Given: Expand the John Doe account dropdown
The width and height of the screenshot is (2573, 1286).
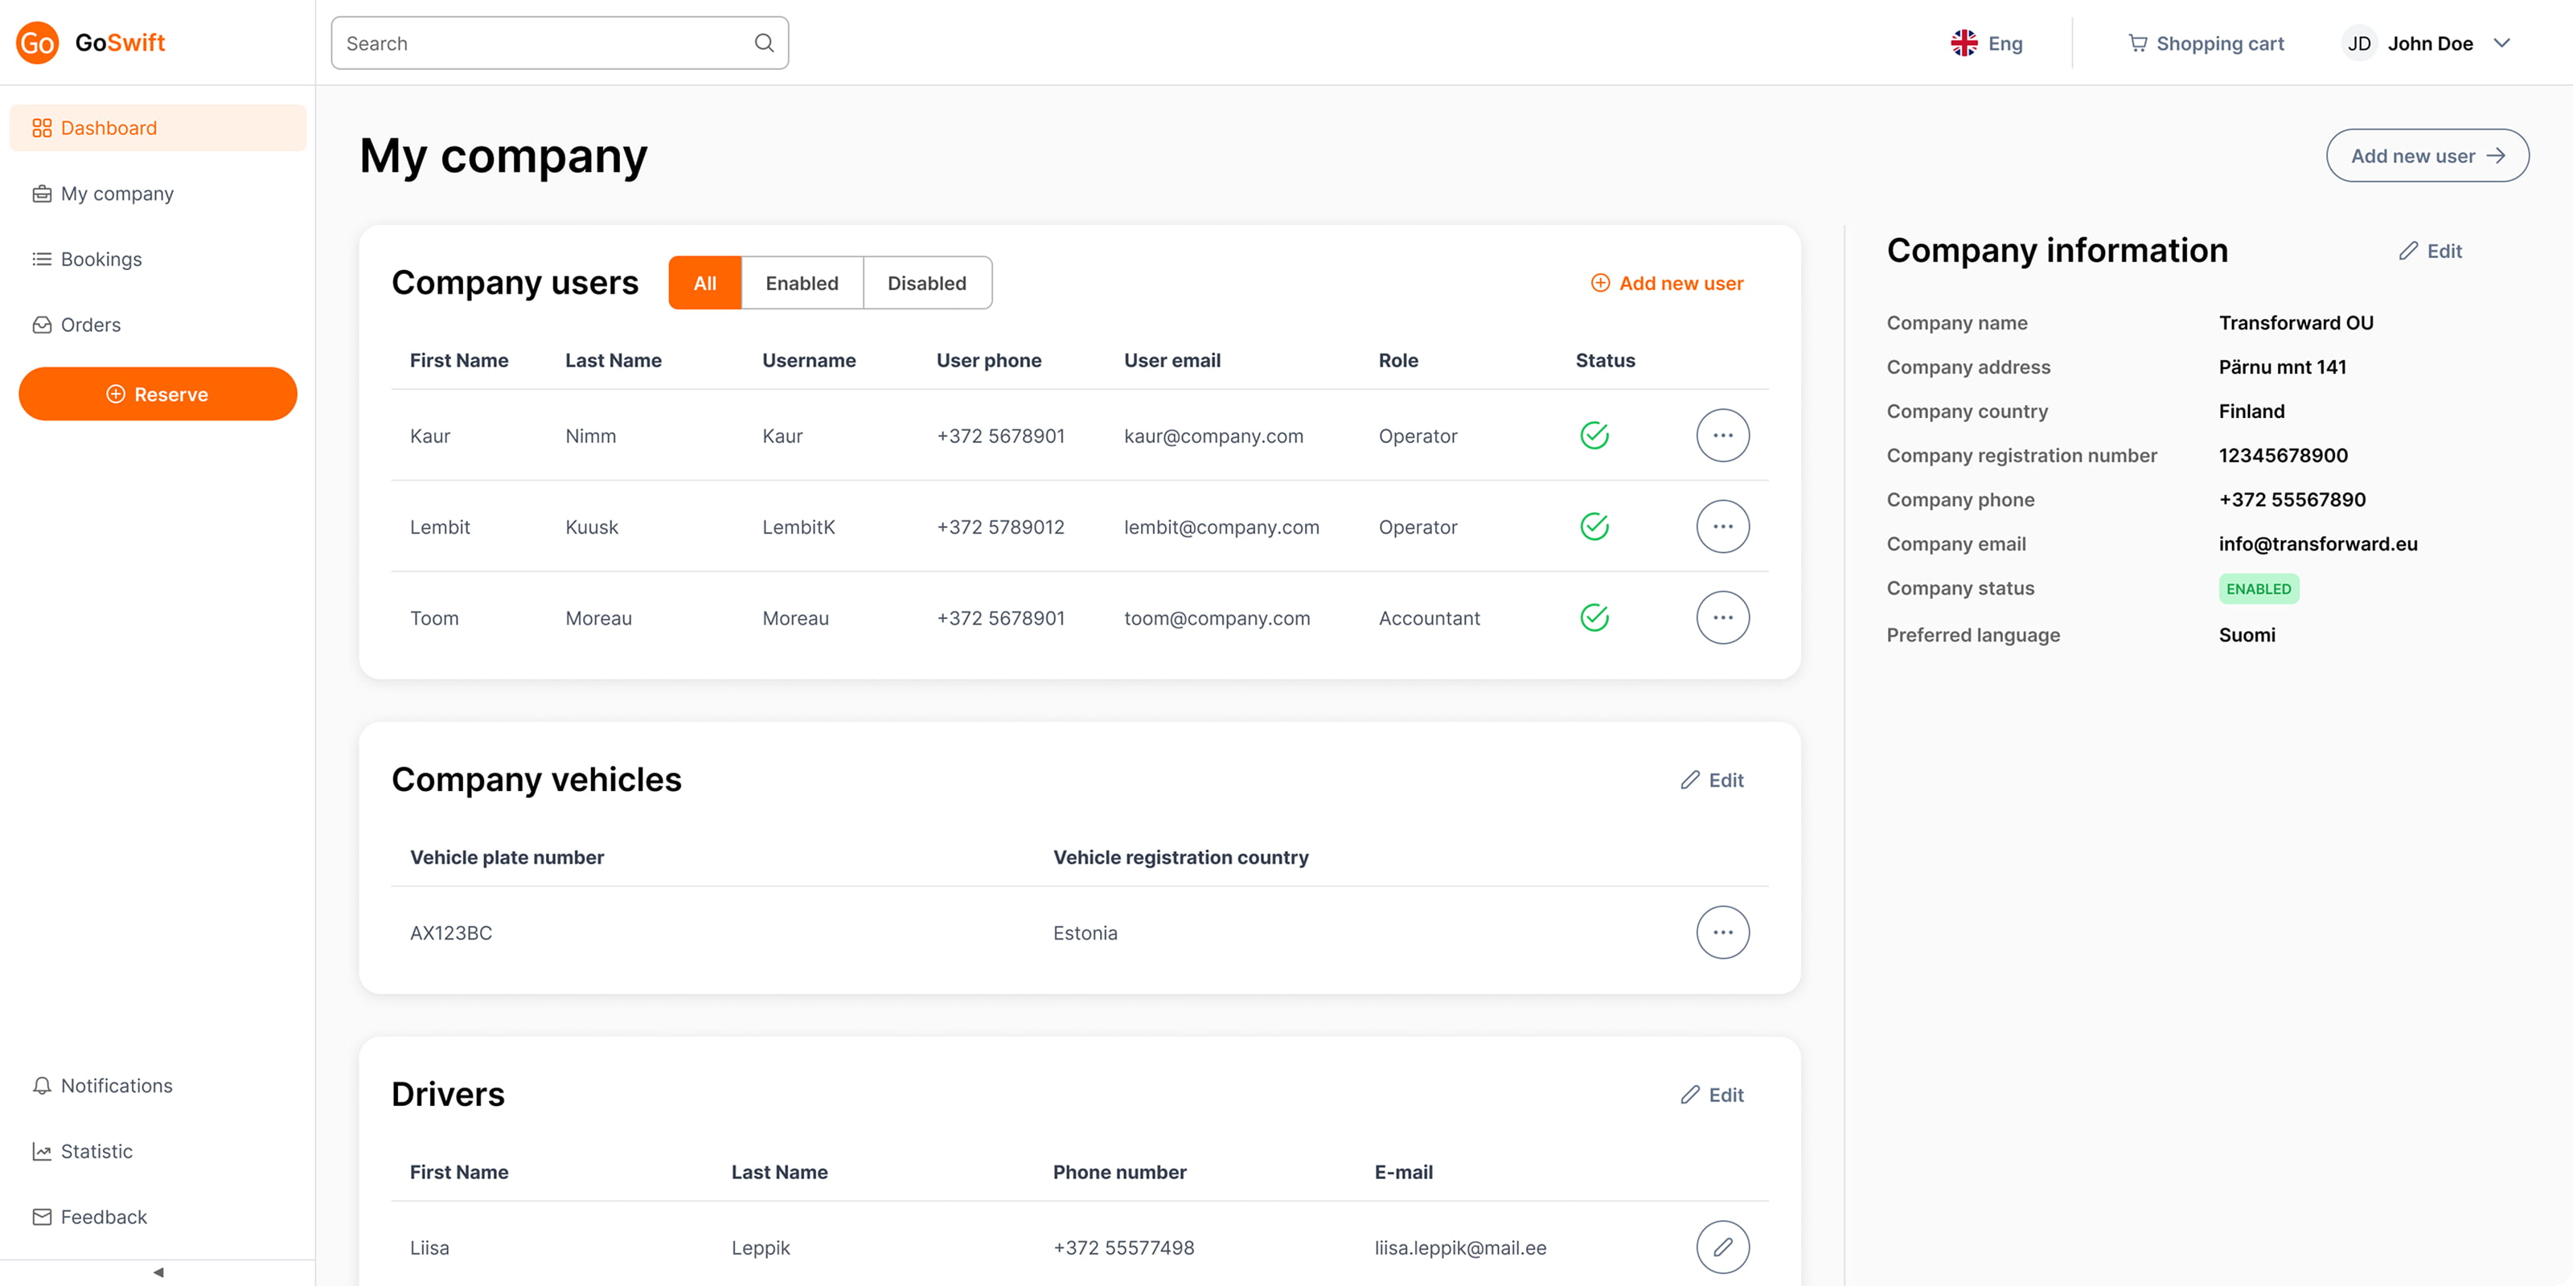Looking at the screenshot, I should [x=2501, y=43].
